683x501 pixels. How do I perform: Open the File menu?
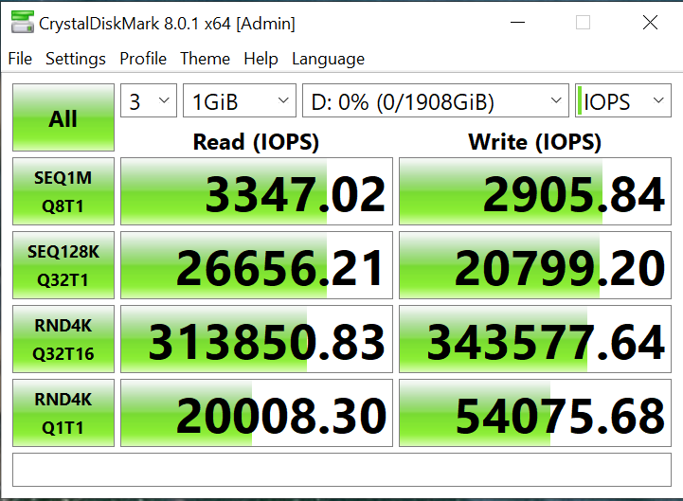20,59
